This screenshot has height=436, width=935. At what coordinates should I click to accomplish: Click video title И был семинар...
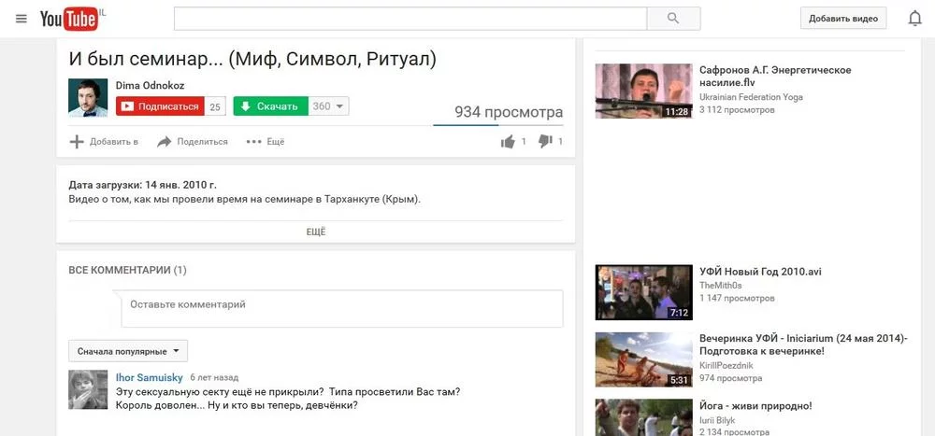[252, 60]
